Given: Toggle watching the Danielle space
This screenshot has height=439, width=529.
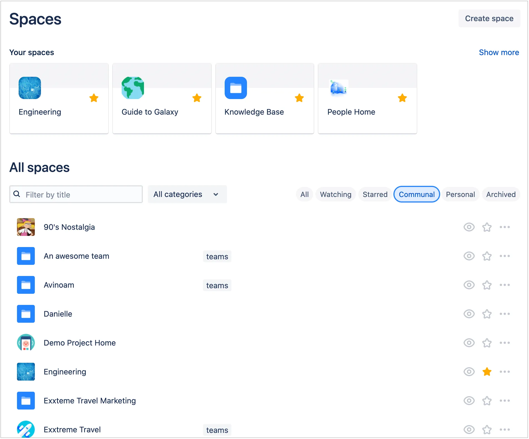Looking at the screenshot, I should tap(469, 314).
